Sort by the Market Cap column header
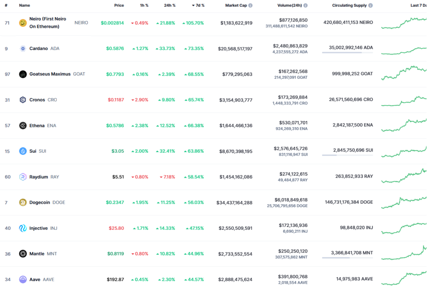 (236, 5)
